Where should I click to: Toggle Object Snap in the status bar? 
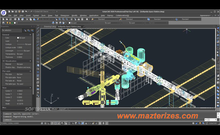coord(56,123)
